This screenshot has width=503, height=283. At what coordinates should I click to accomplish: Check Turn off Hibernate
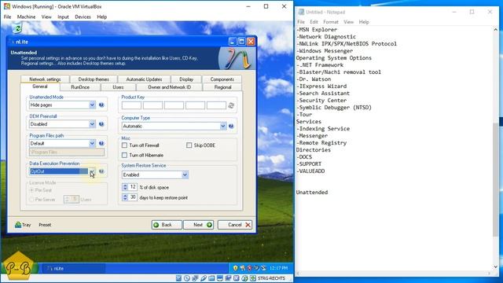coord(124,156)
